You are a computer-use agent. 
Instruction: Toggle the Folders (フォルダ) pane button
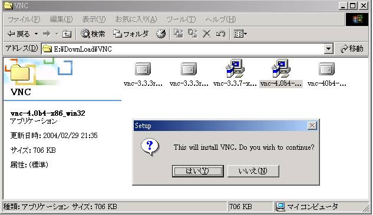tap(130, 34)
